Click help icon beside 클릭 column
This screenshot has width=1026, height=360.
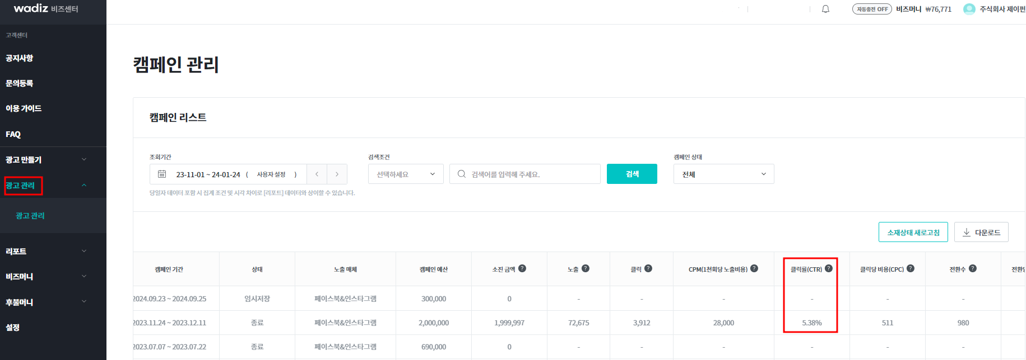point(648,268)
